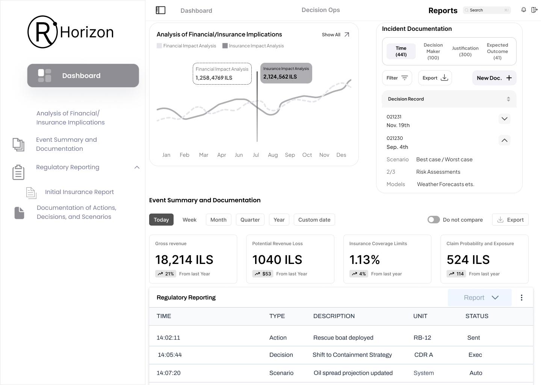
Task: Expand decision record 021231
Action: pos(504,119)
